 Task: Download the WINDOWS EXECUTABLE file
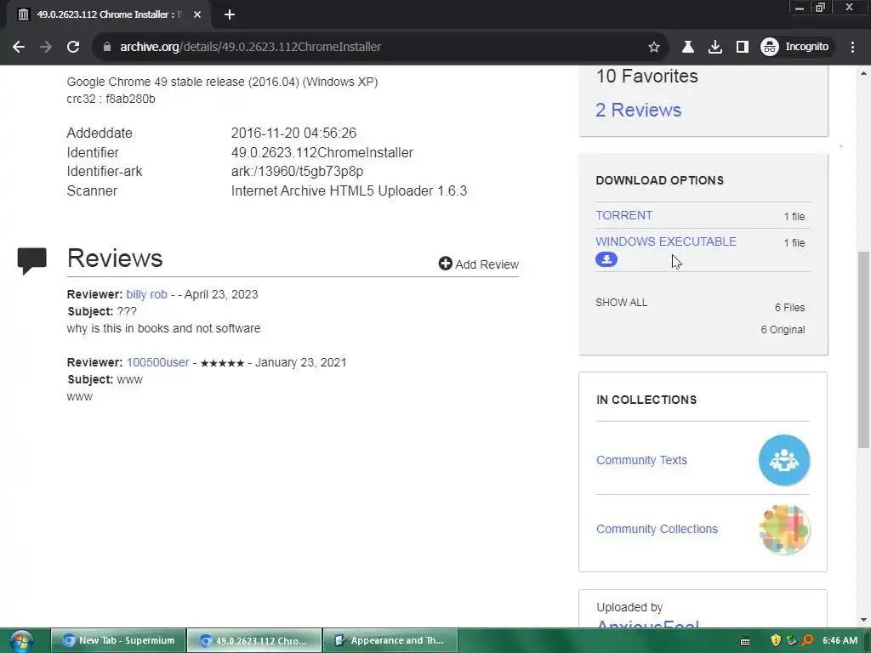666,241
